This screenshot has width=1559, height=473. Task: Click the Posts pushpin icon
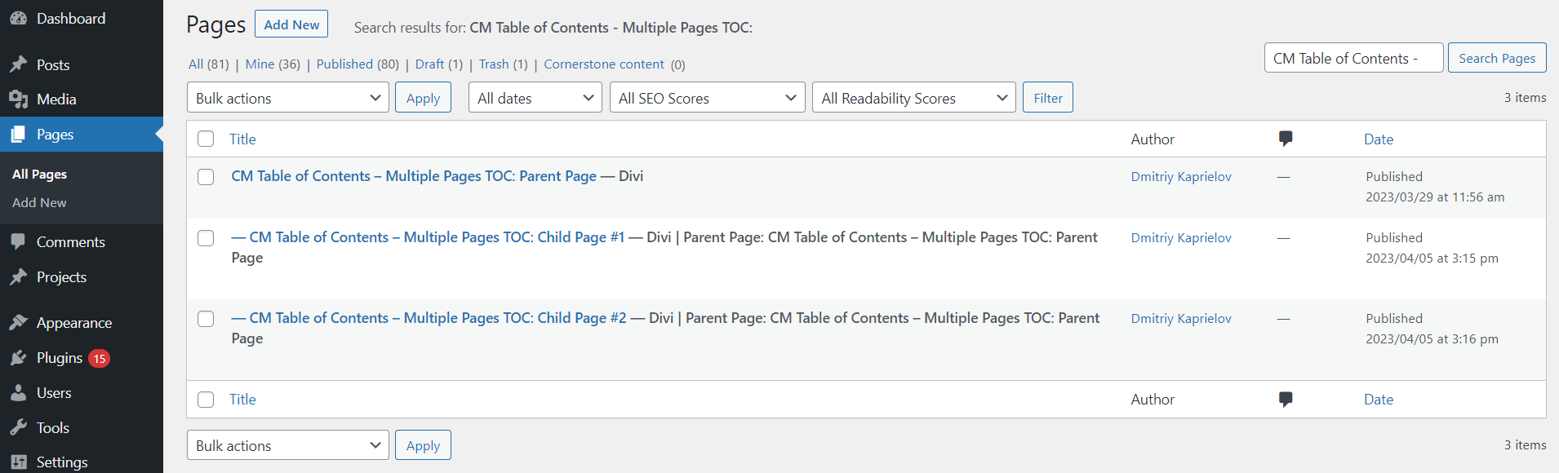[x=18, y=64]
